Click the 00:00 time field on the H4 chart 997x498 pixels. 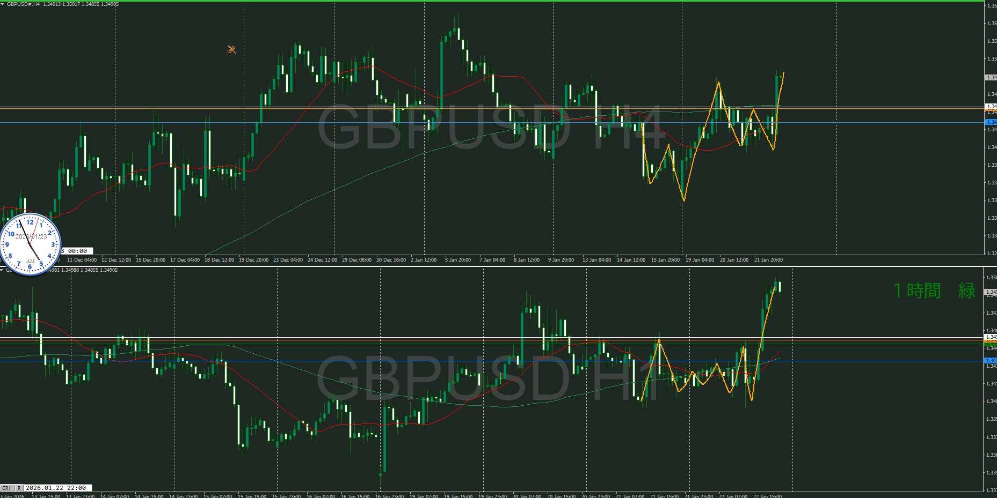click(77, 251)
